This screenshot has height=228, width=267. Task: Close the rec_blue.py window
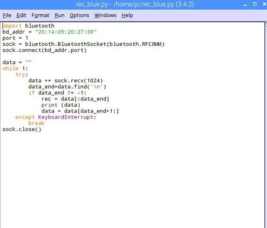264,4
